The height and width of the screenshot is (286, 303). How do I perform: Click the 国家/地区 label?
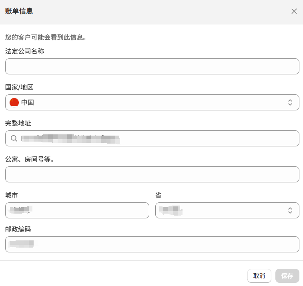point(19,87)
